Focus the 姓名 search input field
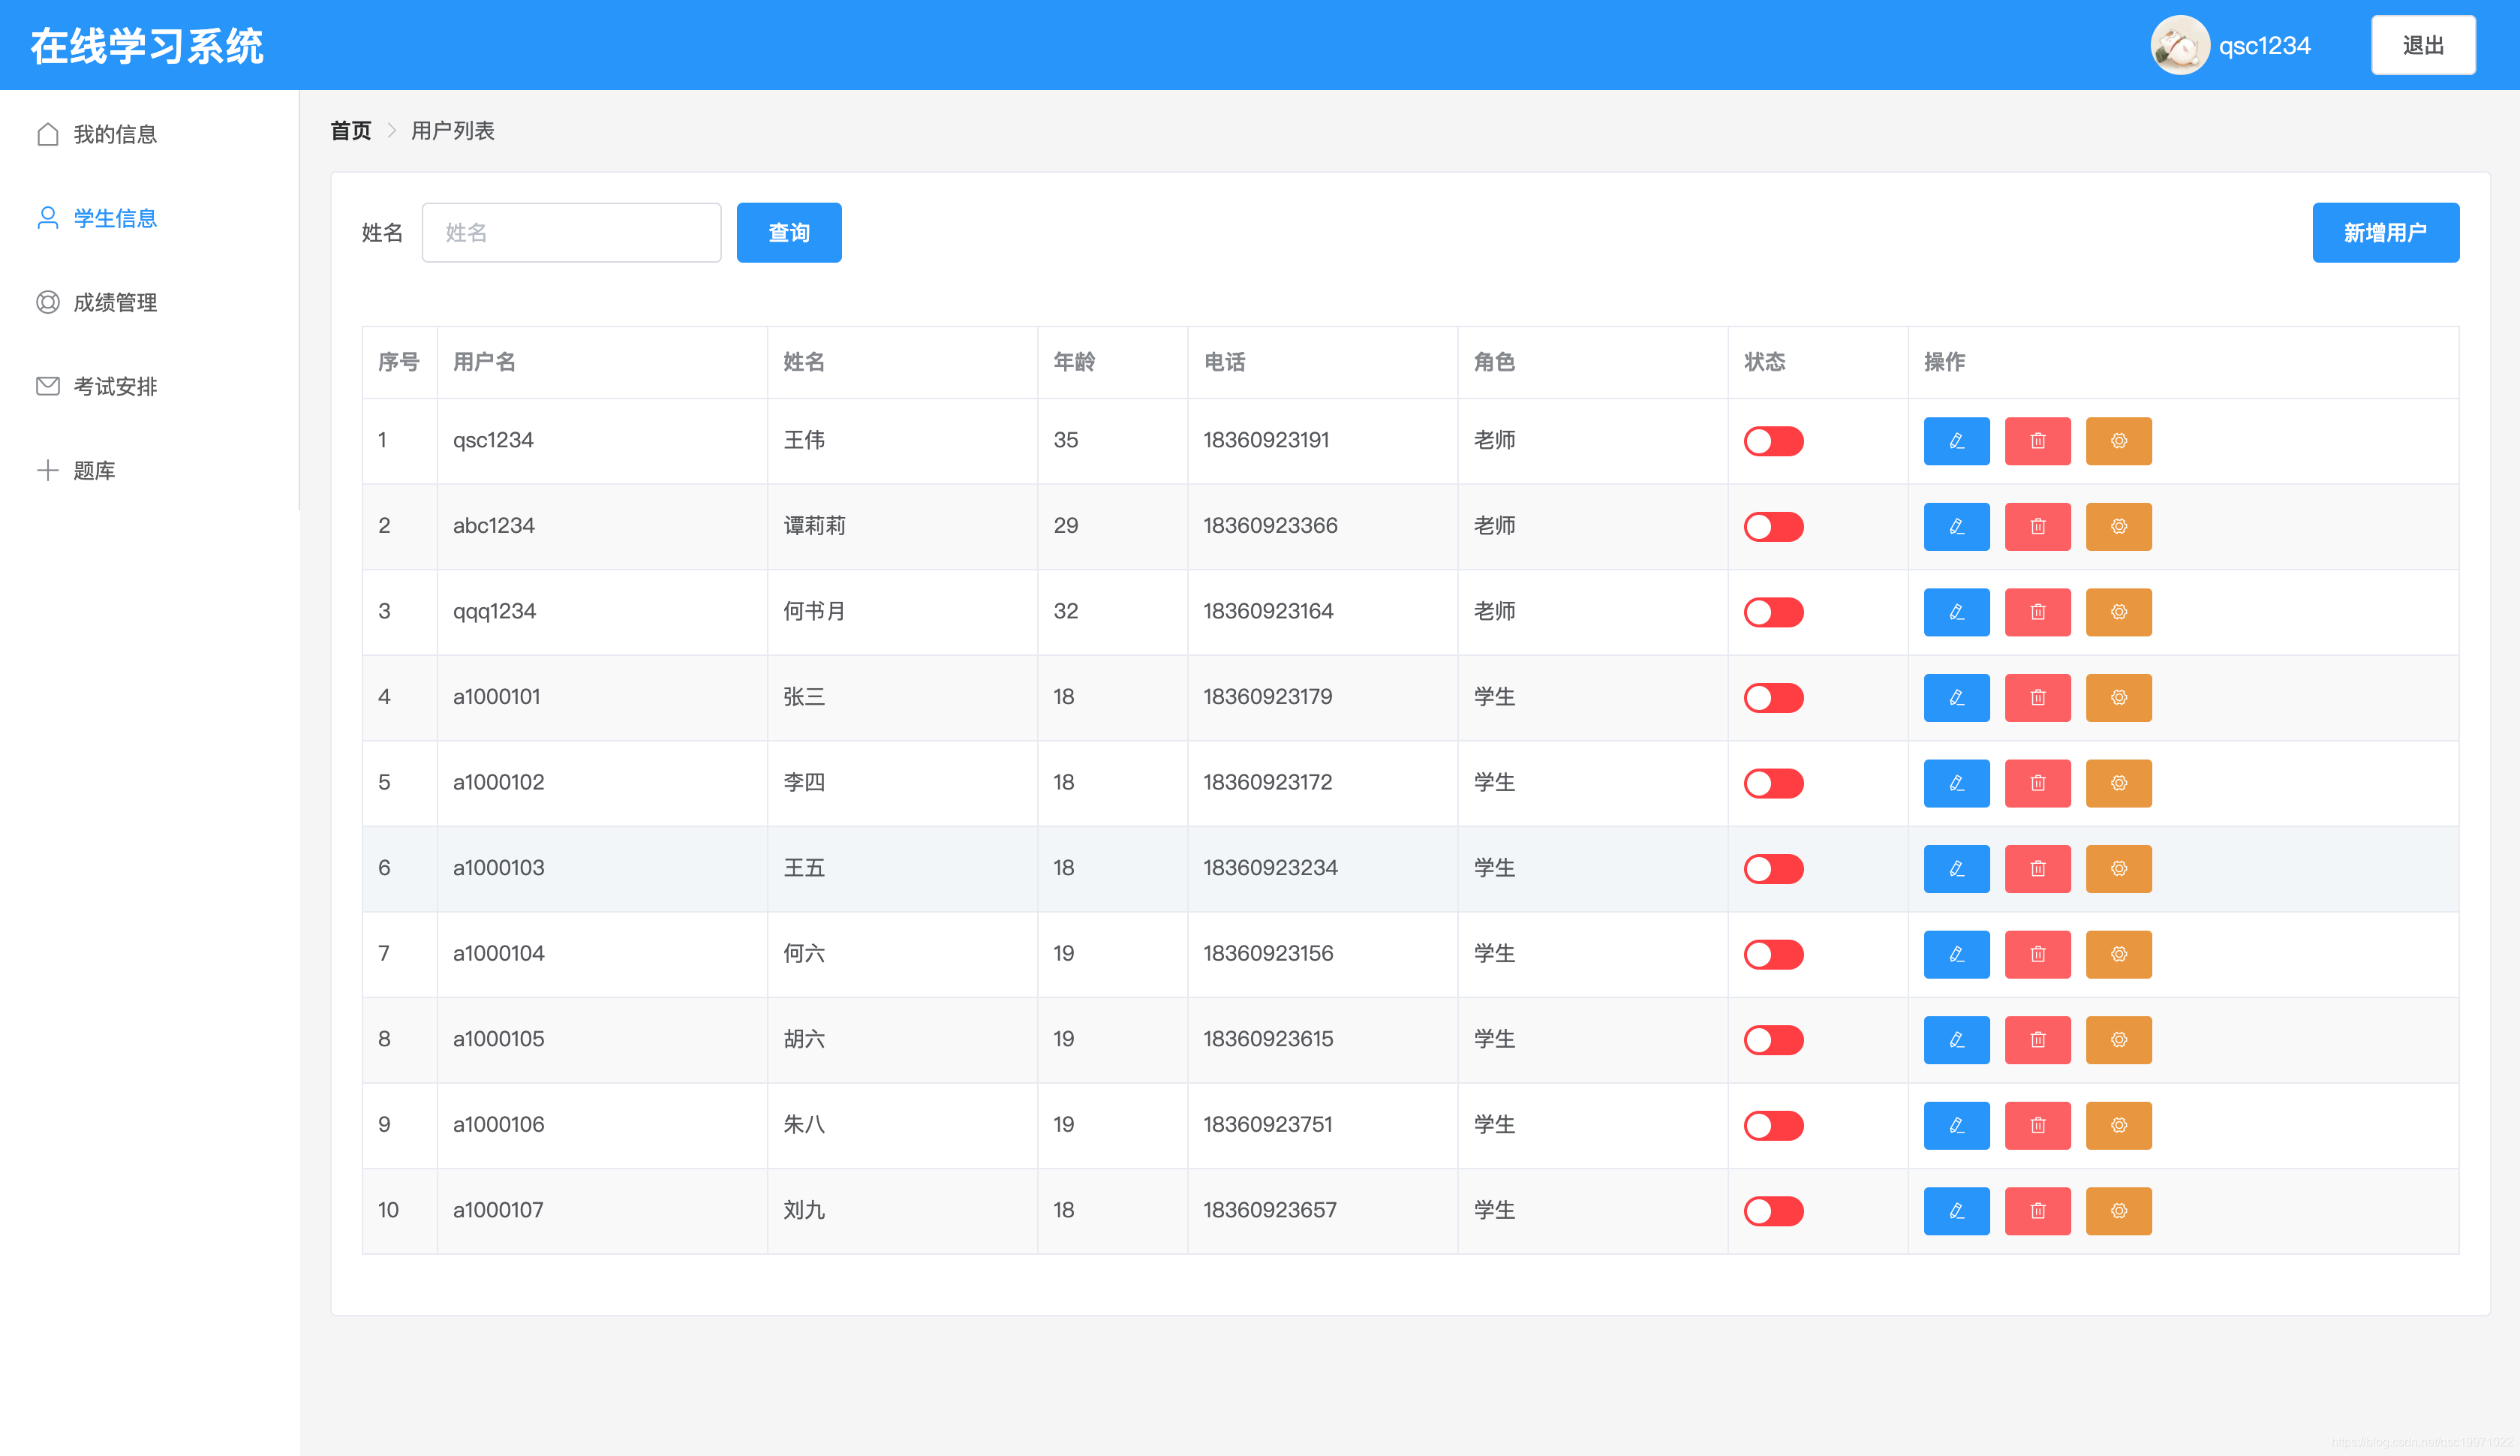Image resolution: width=2520 pixels, height=1456 pixels. pyautogui.click(x=571, y=233)
